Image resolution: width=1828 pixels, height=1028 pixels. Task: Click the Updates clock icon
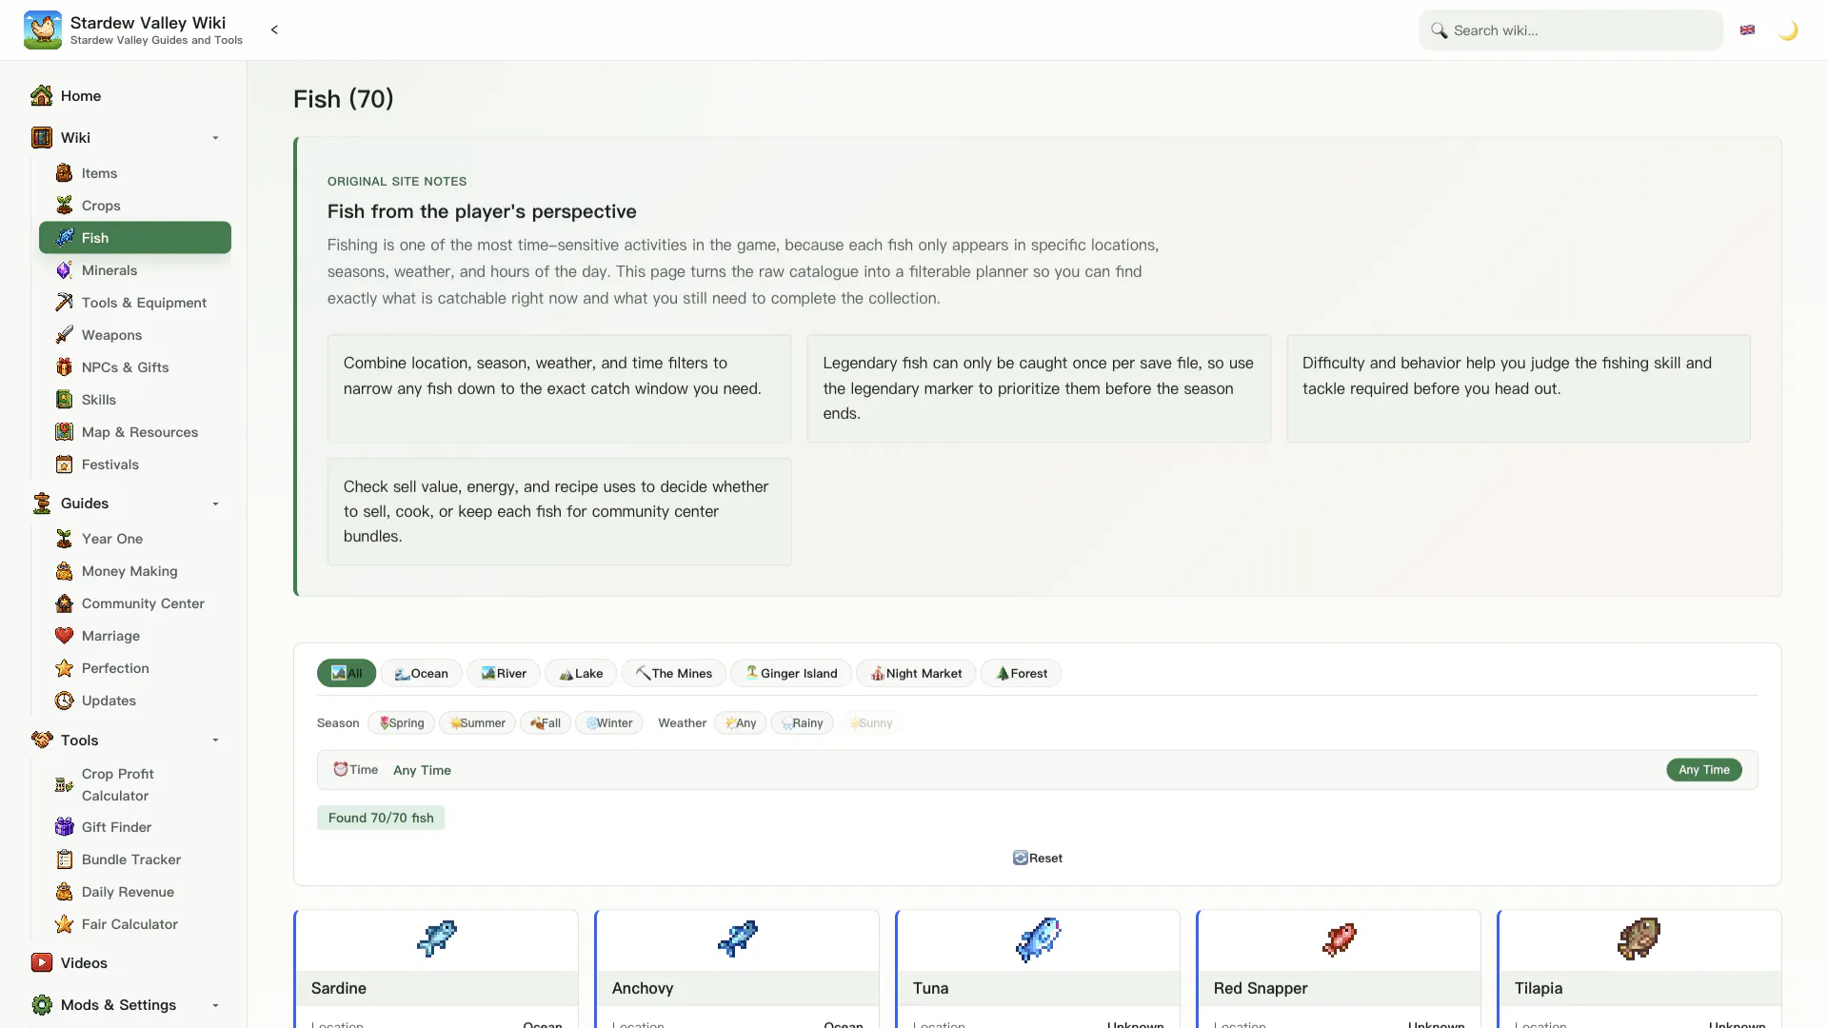point(64,701)
